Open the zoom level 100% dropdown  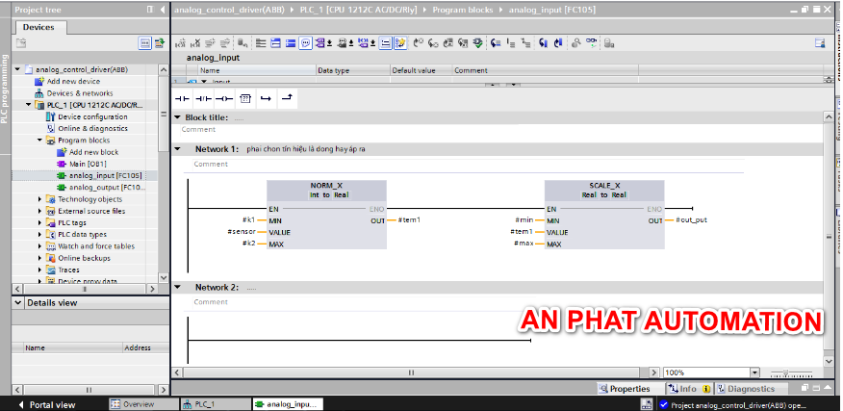click(x=754, y=372)
